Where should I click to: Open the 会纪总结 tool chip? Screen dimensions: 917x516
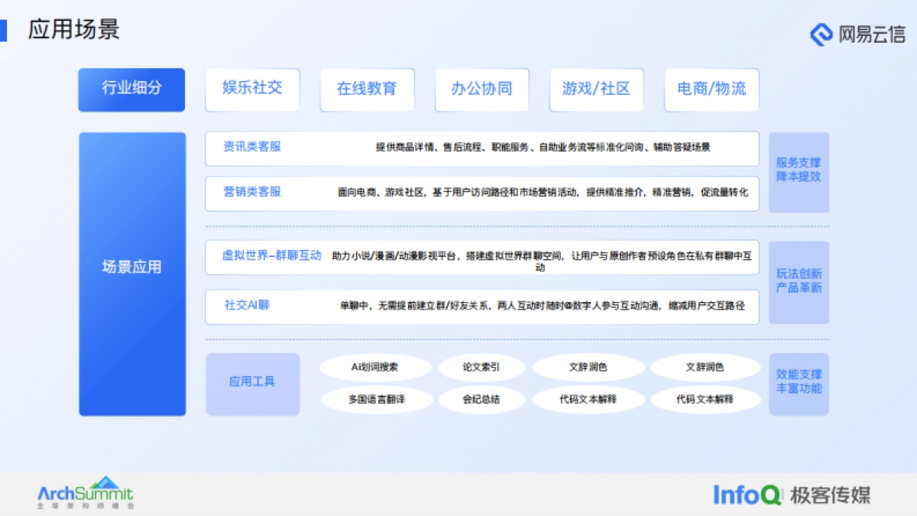[482, 398]
